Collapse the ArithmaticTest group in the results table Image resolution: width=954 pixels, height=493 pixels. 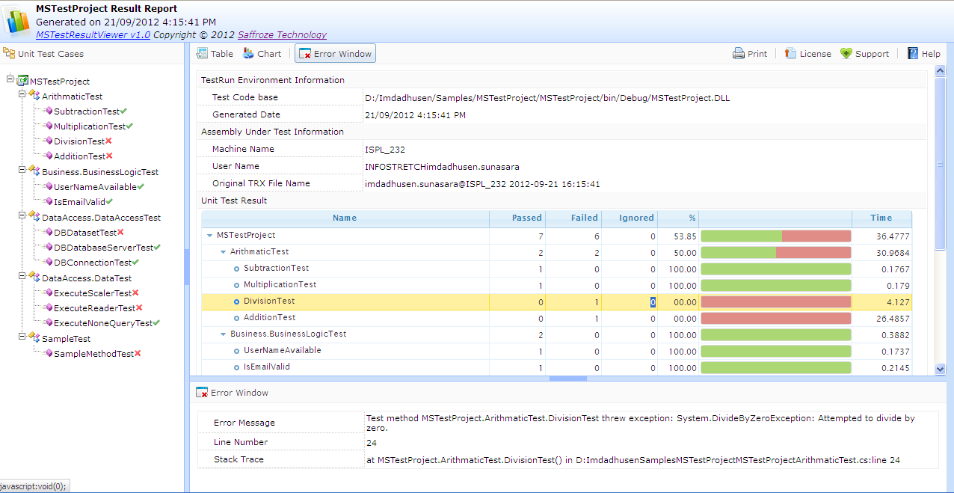click(222, 251)
